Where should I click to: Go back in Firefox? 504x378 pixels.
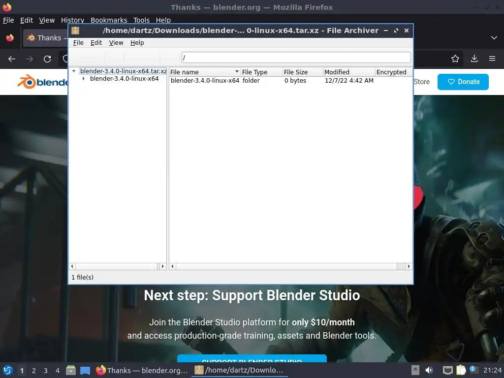pos(12,59)
